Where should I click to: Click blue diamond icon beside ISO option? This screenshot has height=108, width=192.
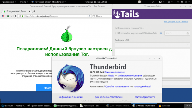tap(161, 33)
